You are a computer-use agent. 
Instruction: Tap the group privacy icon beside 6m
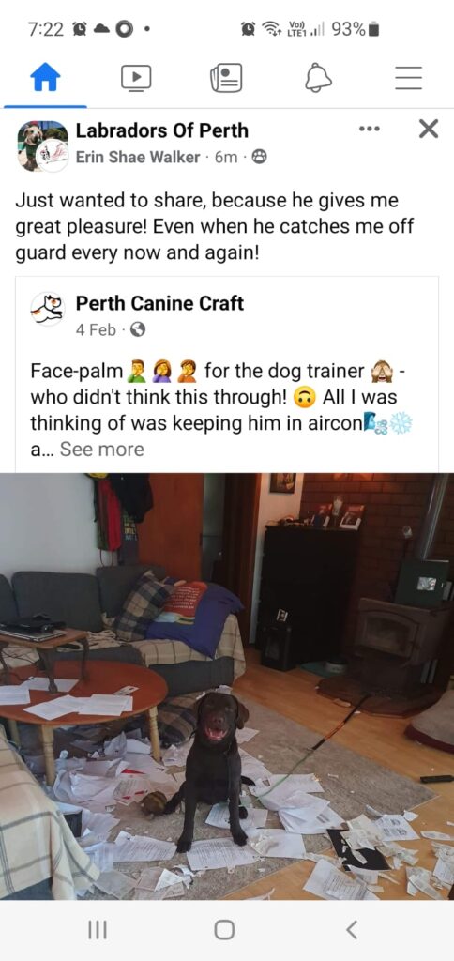[x=260, y=158]
